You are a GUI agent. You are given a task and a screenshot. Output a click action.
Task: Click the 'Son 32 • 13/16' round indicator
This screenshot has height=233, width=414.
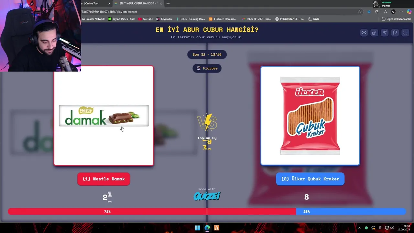[207, 54]
